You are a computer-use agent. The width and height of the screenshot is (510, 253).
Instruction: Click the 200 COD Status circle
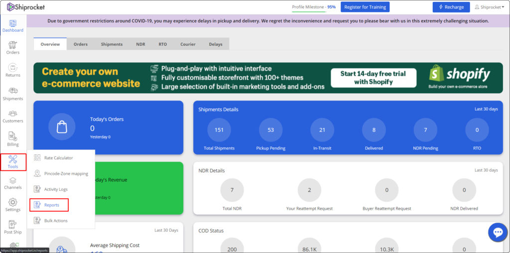(232, 246)
